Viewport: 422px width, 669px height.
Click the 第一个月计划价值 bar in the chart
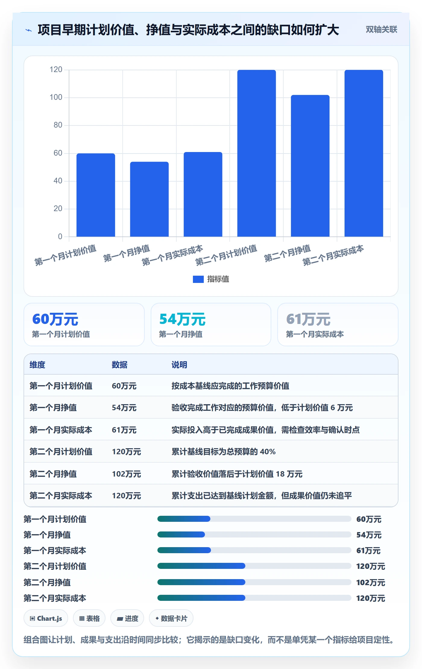(x=96, y=195)
